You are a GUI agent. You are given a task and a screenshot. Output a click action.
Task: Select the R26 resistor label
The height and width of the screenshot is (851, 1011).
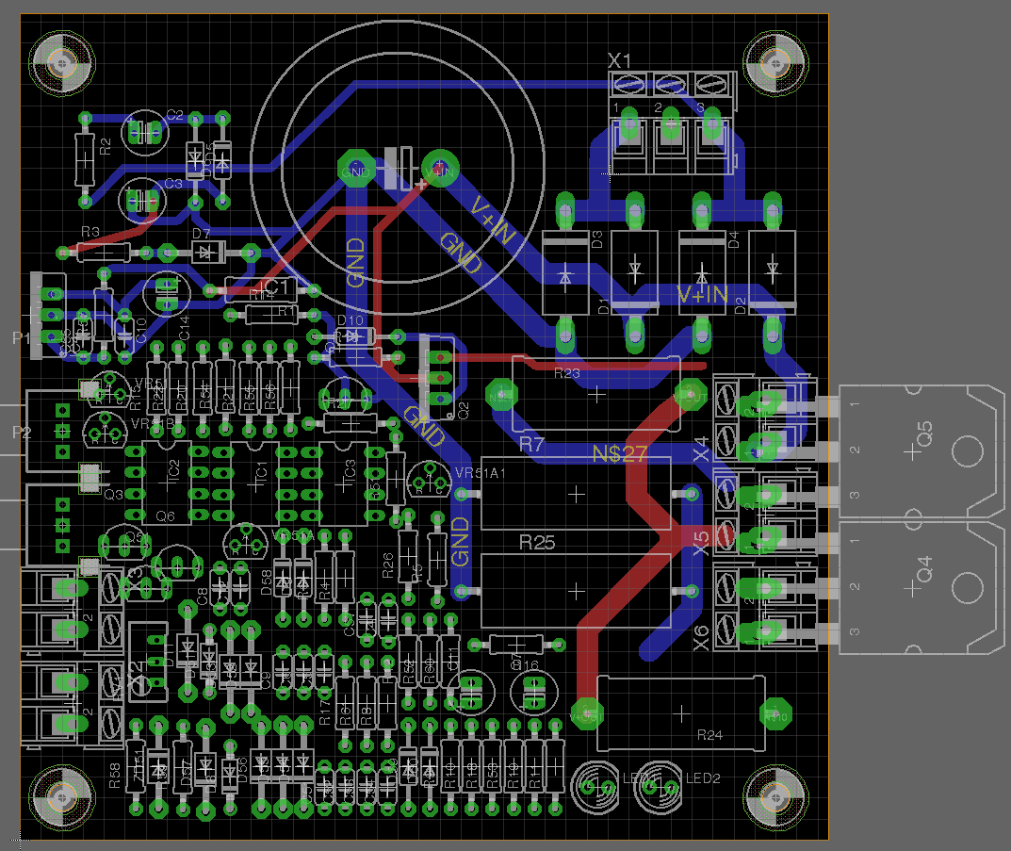tap(387, 565)
